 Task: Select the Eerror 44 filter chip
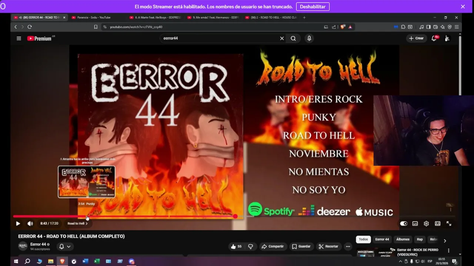[x=382, y=239]
